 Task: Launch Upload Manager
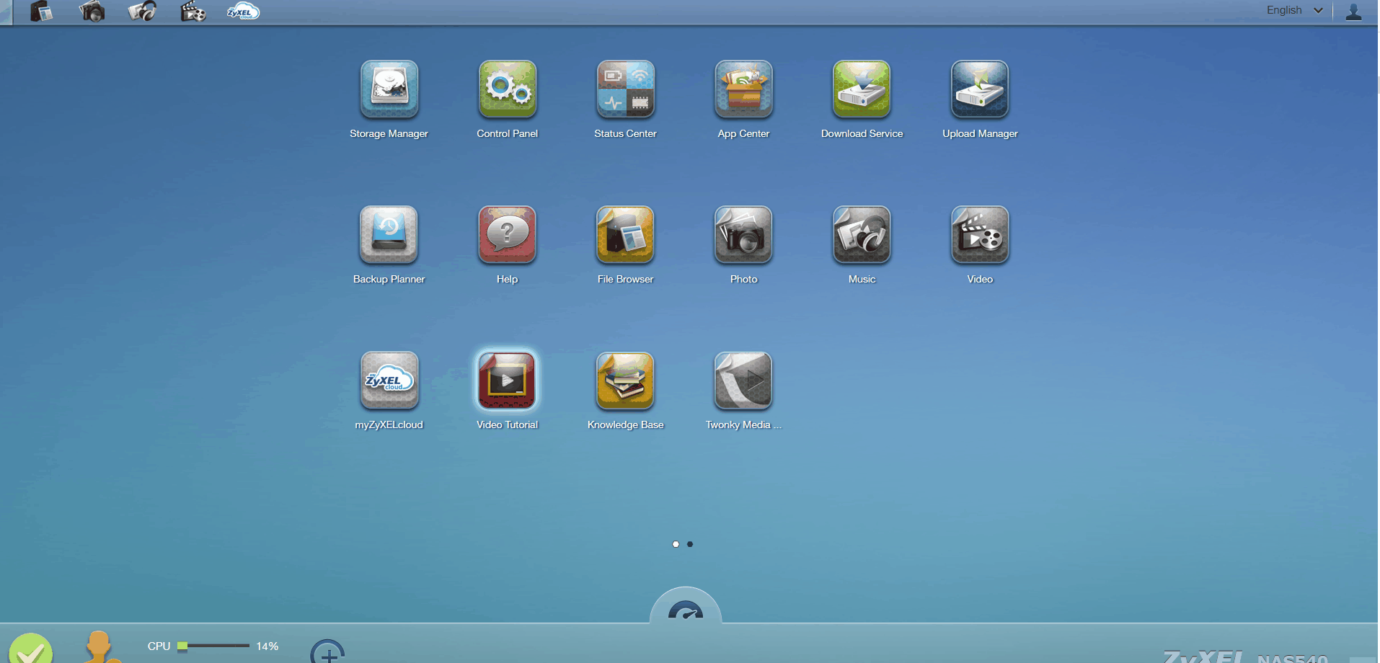(980, 89)
